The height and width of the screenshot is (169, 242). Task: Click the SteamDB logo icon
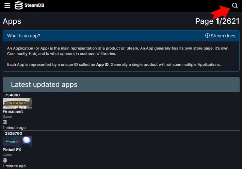(19, 5)
